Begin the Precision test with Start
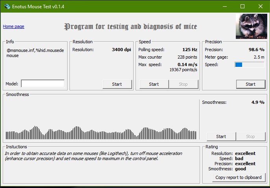The image size is (270, 188). 250,84
